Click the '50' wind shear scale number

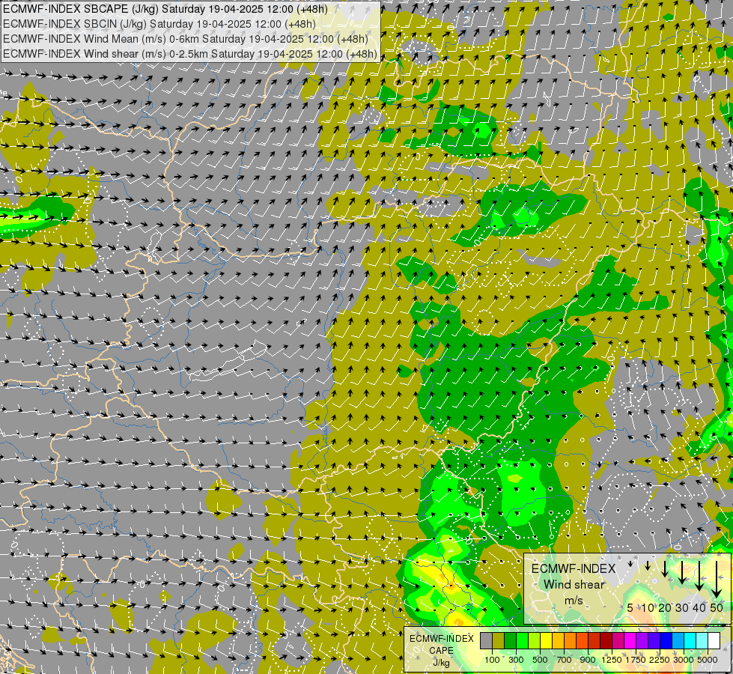coord(717,607)
